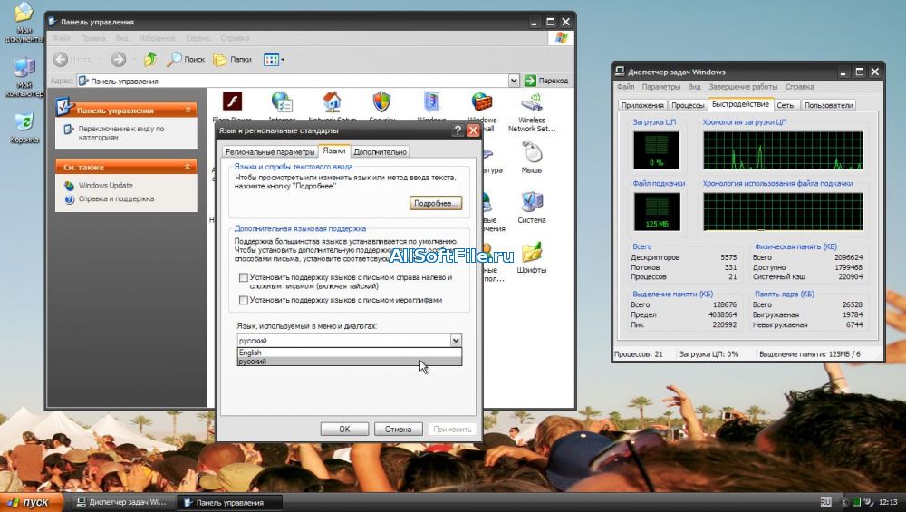Click green Task Manager CPU tray icon

[857, 502]
